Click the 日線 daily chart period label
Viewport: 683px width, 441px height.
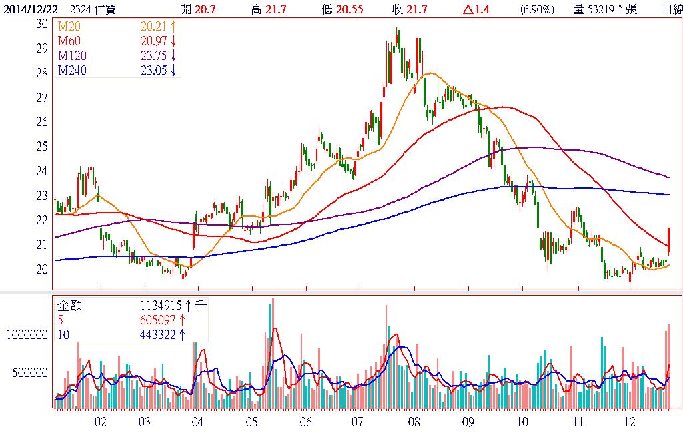click(x=672, y=9)
